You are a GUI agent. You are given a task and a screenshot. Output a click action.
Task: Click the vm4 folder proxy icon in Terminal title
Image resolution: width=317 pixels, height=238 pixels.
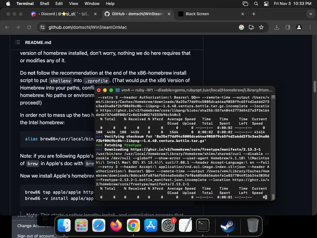tap(117, 90)
